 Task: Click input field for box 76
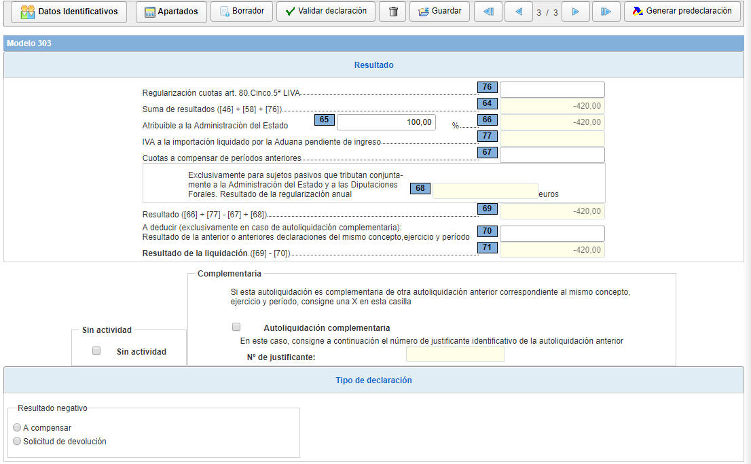click(x=551, y=90)
